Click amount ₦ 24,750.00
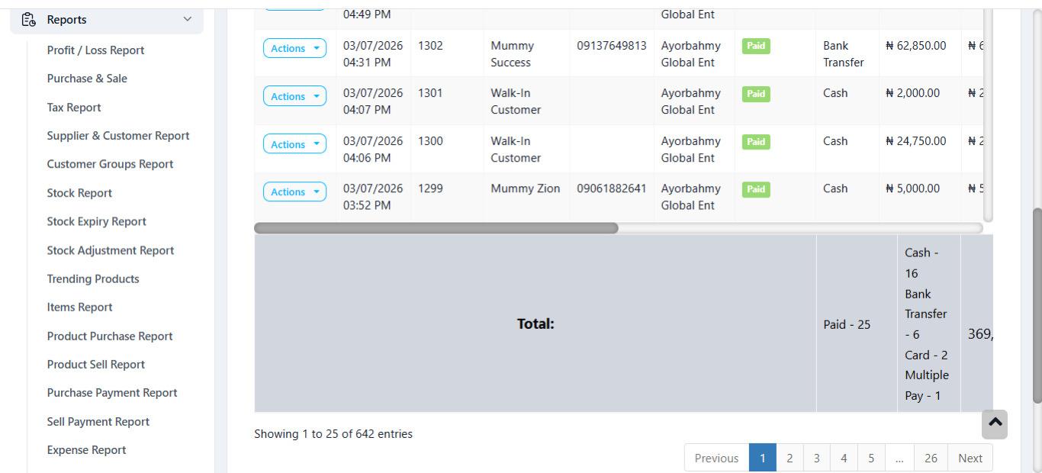The height and width of the screenshot is (473, 1042). (915, 141)
